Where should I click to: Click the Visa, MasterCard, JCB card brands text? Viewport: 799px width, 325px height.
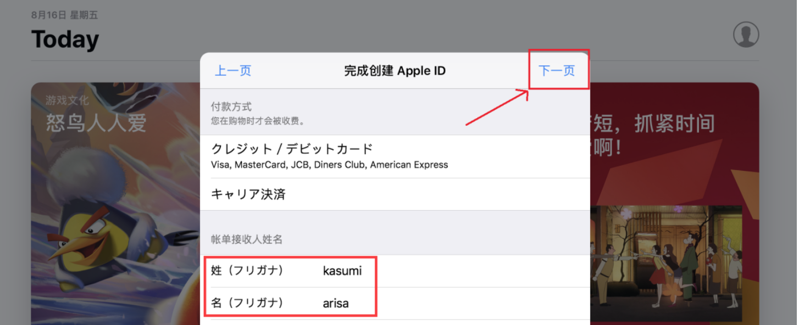click(x=329, y=165)
